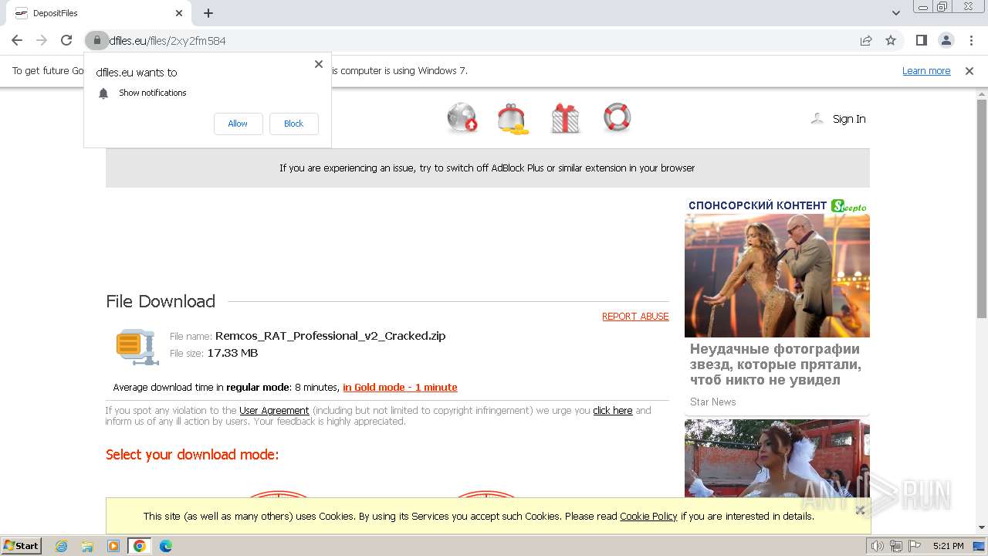Image resolution: width=988 pixels, height=556 pixels.
Task: Open a new browser tab
Action: pyautogui.click(x=208, y=13)
